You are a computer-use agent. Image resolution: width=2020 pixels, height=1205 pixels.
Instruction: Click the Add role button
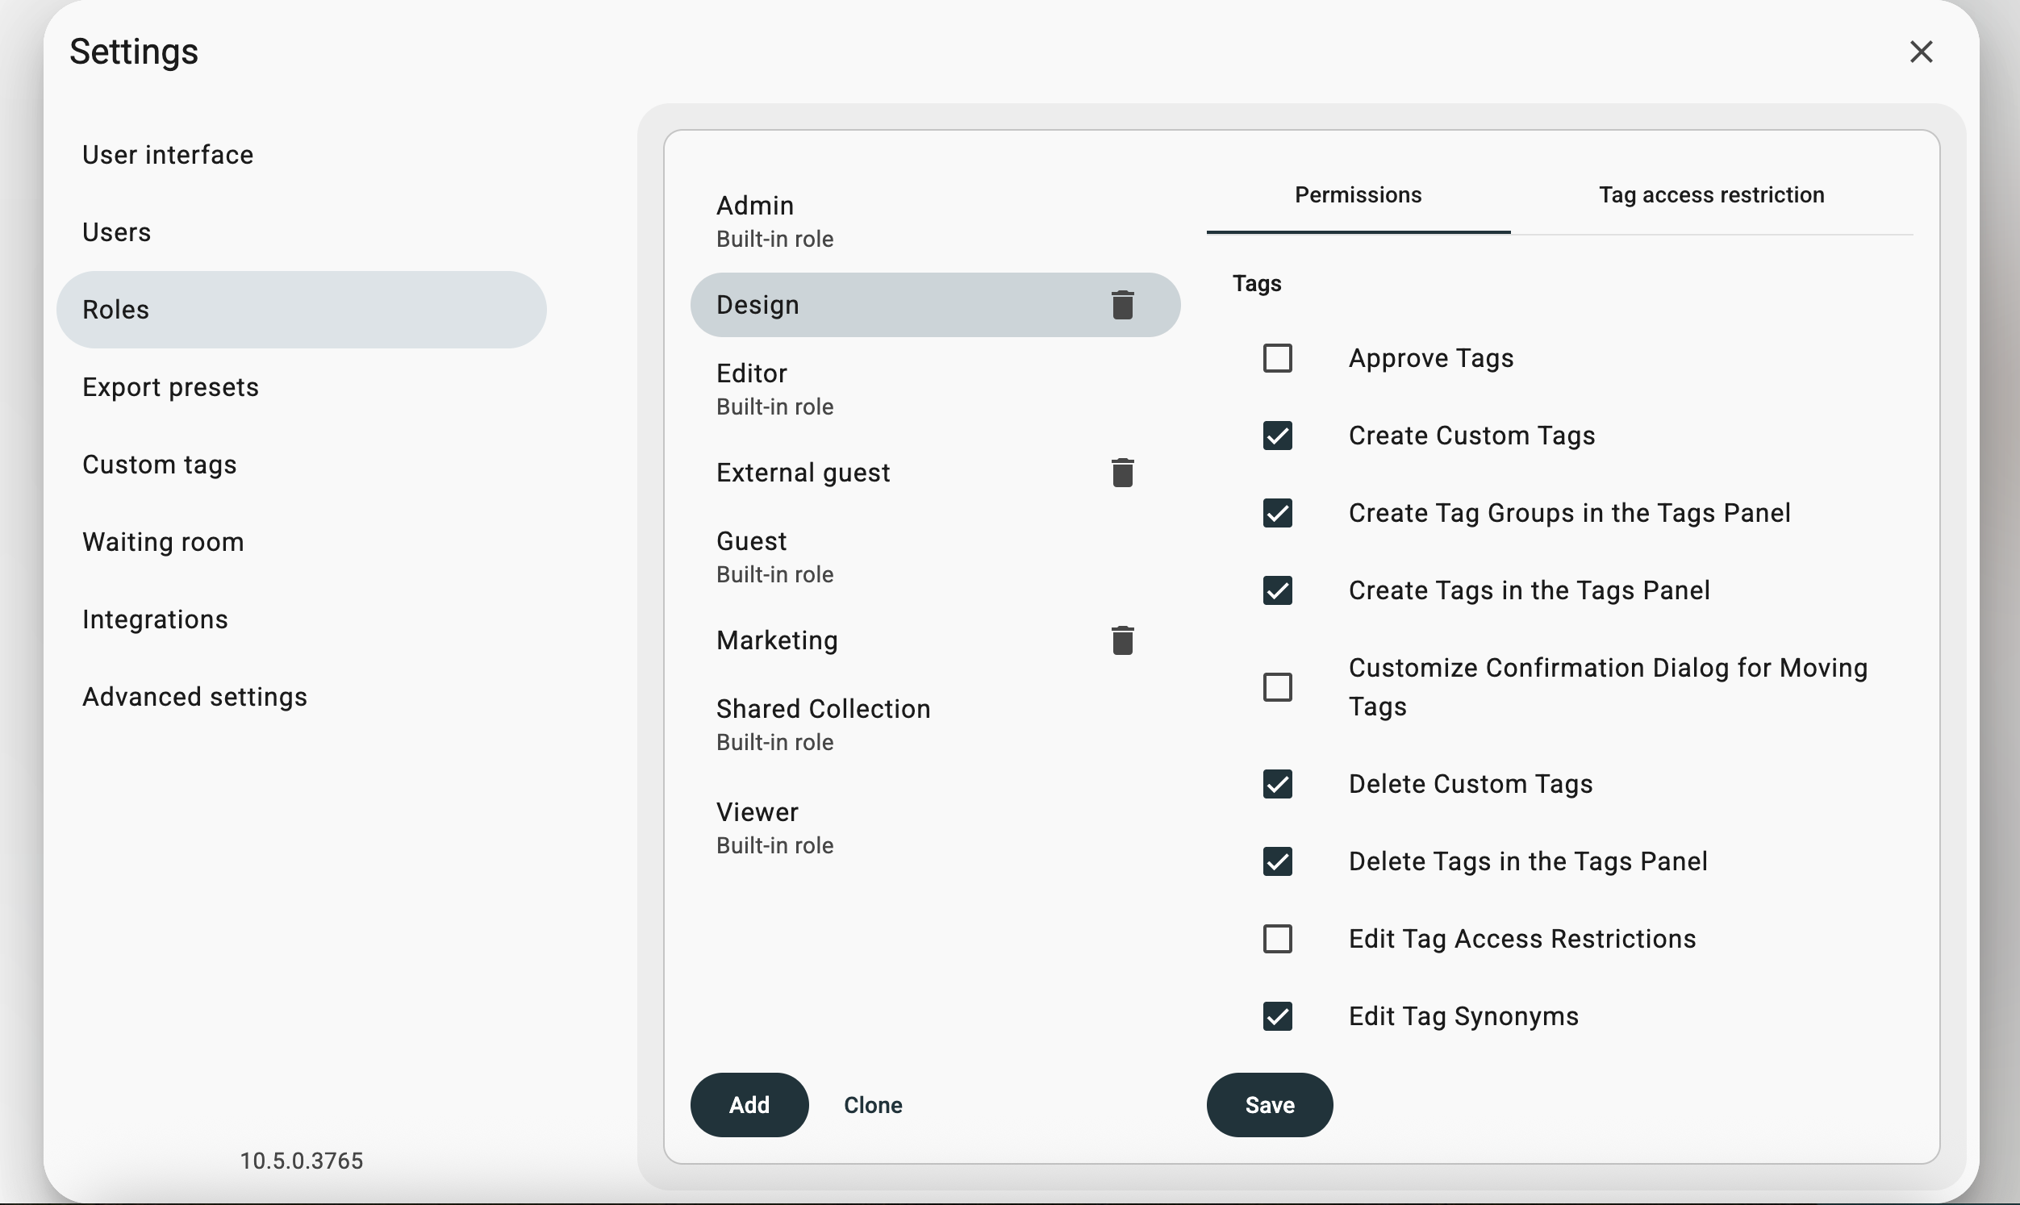[x=749, y=1105]
